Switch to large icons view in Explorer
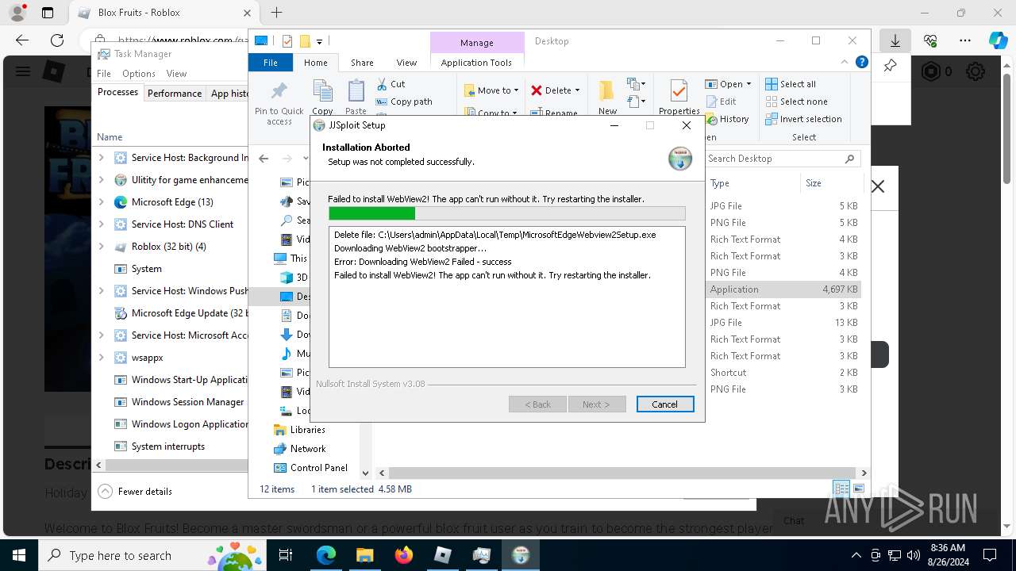1016x571 pixels. click(x=860, y=489)
